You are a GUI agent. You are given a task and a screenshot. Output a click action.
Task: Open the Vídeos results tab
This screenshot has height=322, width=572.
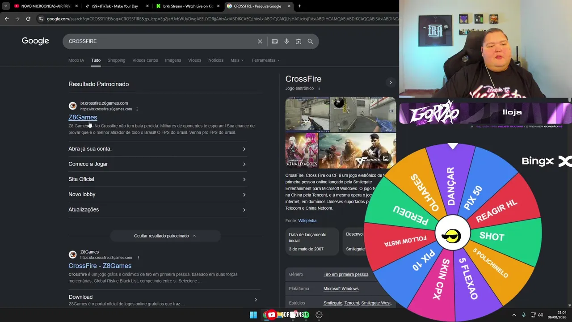pyautogui.click(x=194, y=60)
